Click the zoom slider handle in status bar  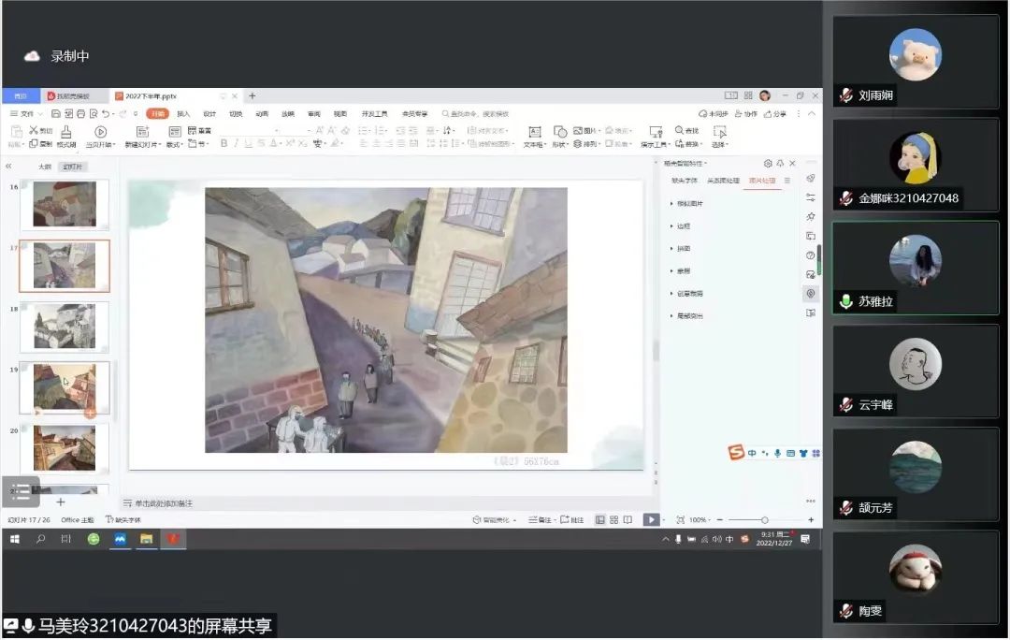(765, 519)
